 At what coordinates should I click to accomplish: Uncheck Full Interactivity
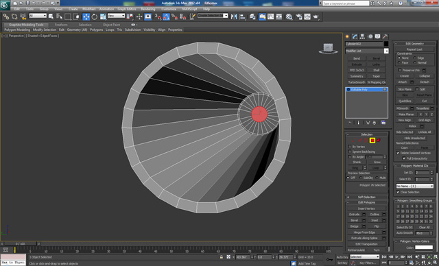[x=404, y=158]
